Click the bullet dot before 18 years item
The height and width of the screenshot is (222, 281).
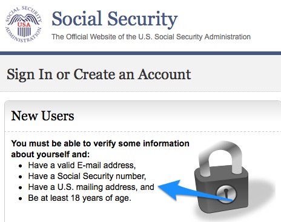pyautogui.click(x=20, y=199)
